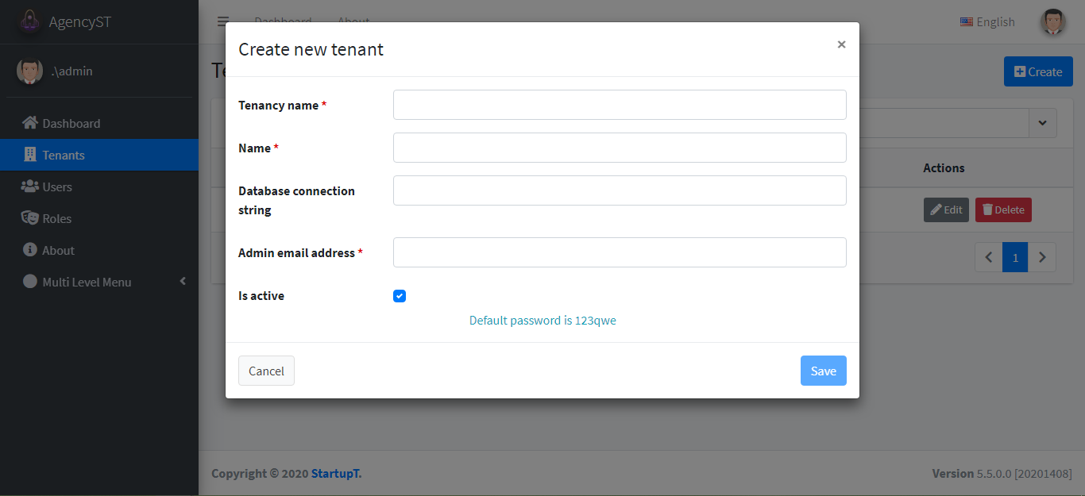Image resolution: width=1085 pixels, height=496 pixels.
Task: Go to next page using the chevron arrow
Action: [1042, 256]
